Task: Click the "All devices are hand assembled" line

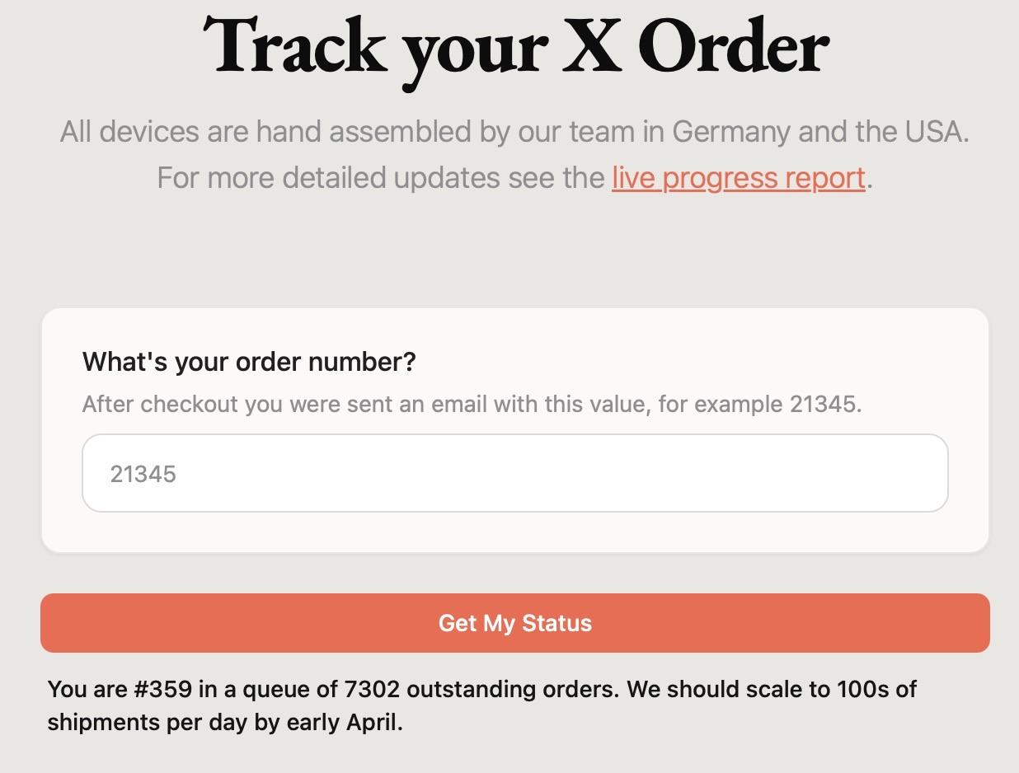Action: tap(514, 132)
